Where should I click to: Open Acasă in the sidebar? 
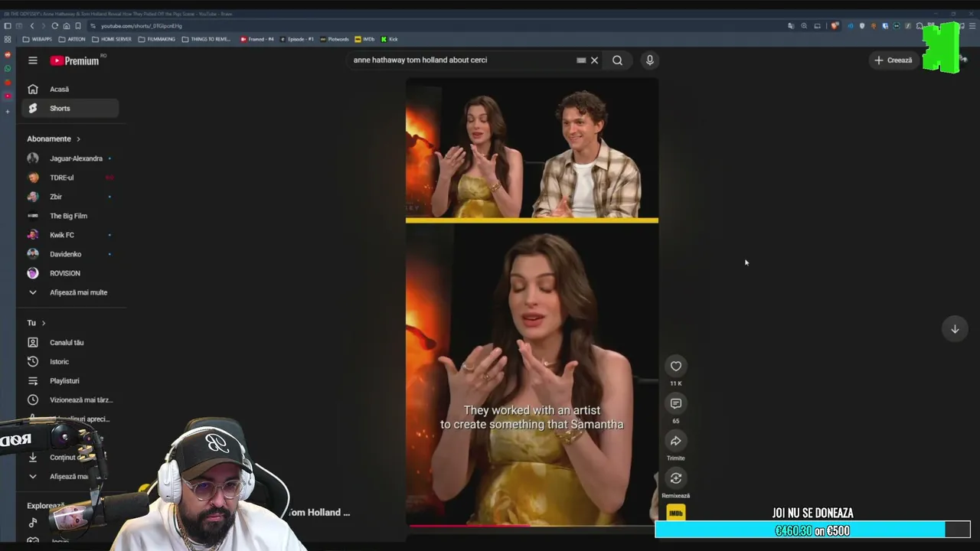click(70, 90)
